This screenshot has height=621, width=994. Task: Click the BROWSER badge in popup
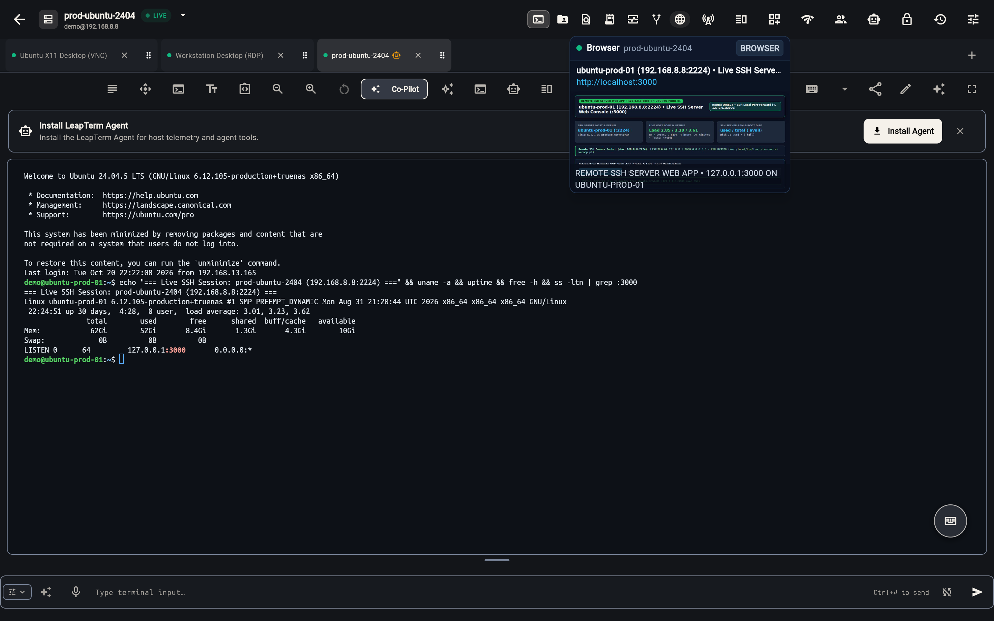759,48
